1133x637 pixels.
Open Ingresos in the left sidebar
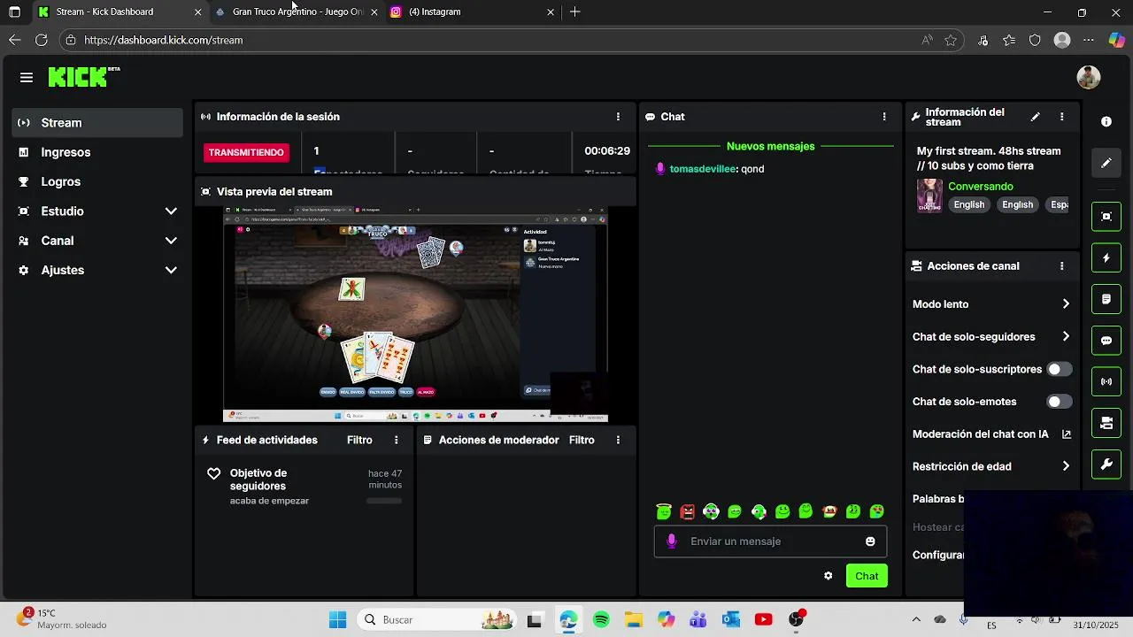tap(97, 152)
